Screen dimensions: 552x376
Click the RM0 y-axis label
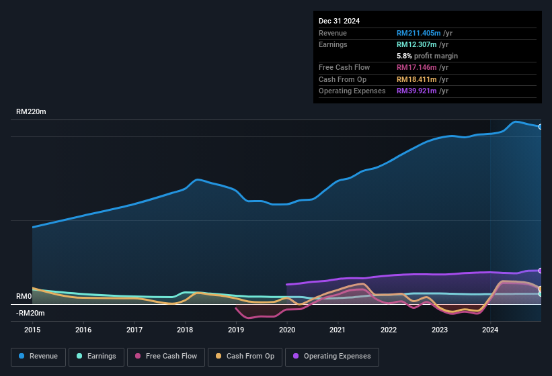click(x=24, y=297)
